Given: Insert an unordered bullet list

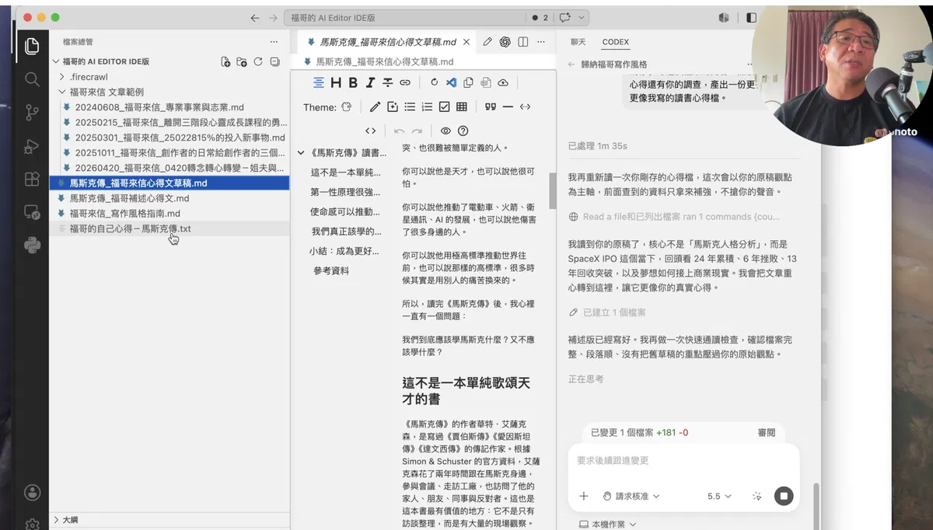Looking at the screenshot, I should pos(410,106).
